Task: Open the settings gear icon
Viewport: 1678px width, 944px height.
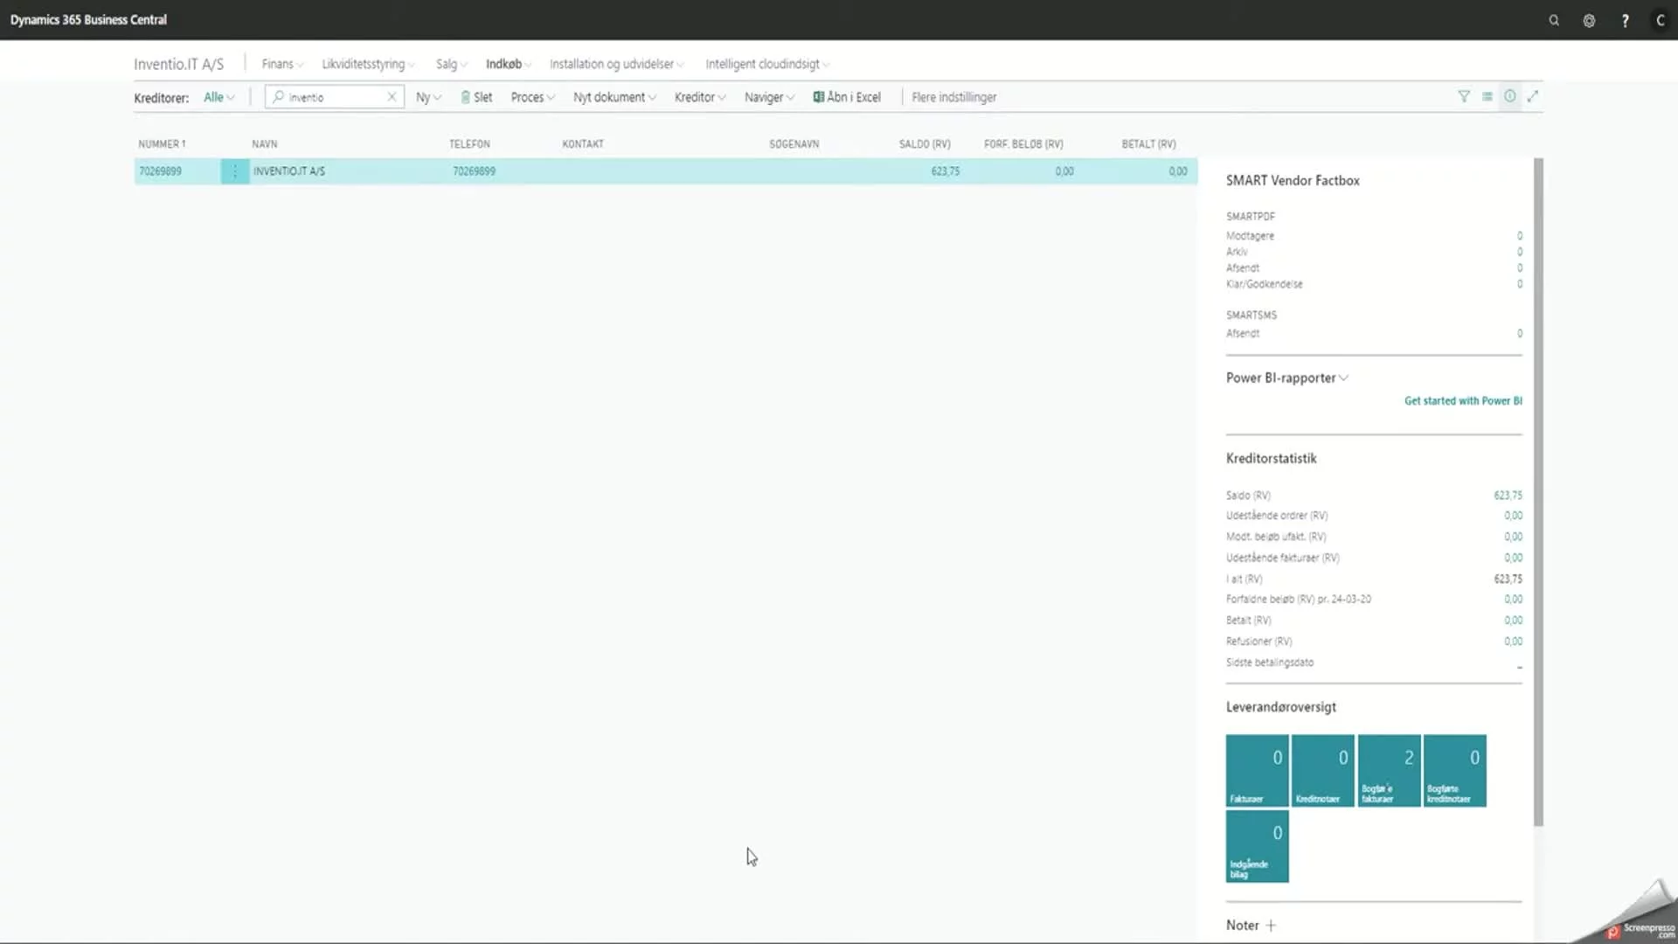Action: point(1589,20)
